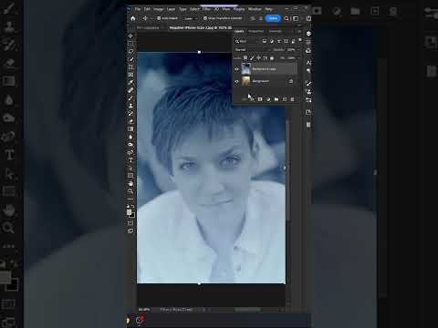Add a layer mask icon in Layers panel

260,99
